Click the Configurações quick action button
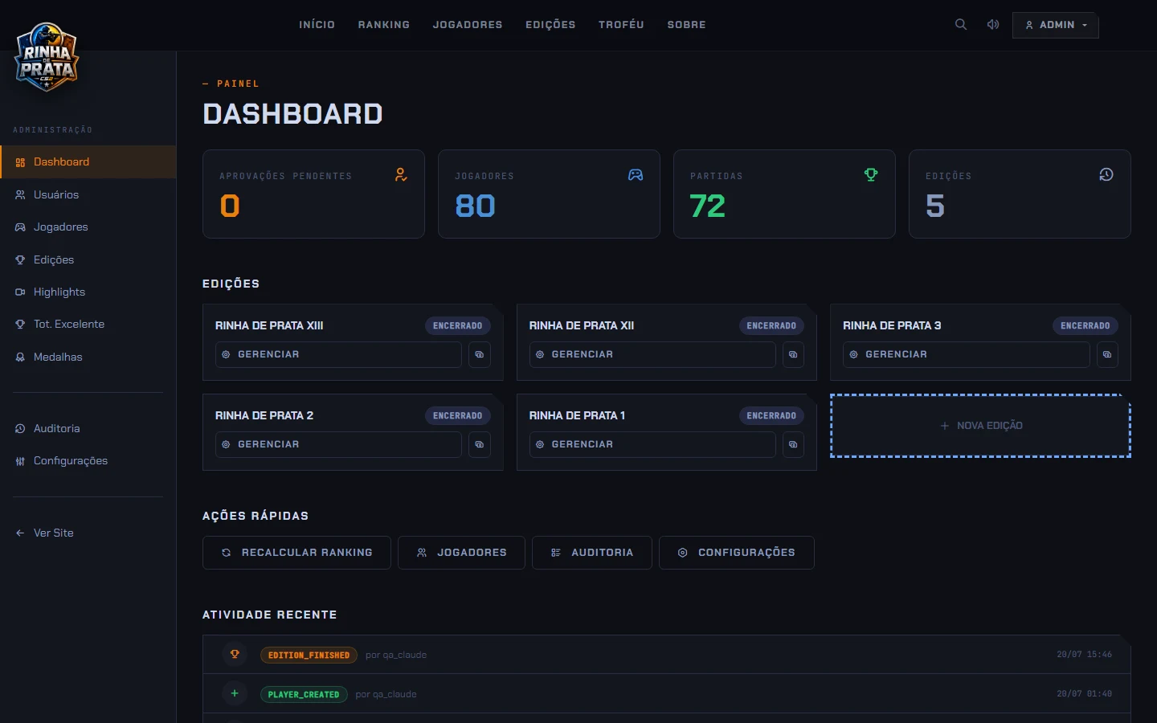The image size is (1157, 723). click(x=737, y=553)
